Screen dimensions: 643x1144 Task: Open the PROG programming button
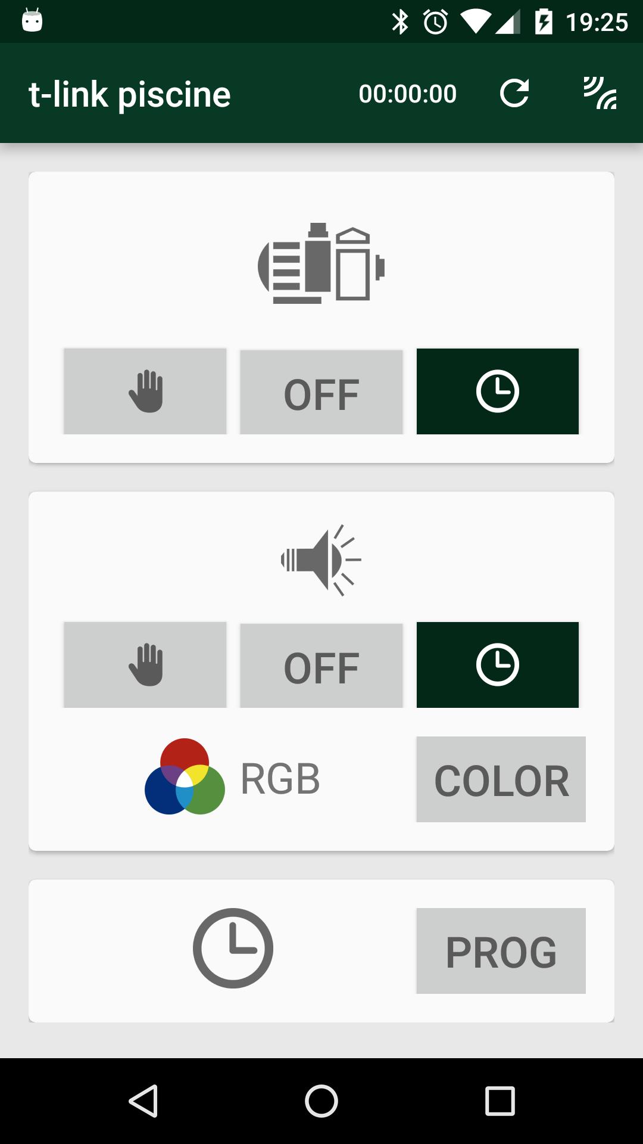[x=501, y=951]
